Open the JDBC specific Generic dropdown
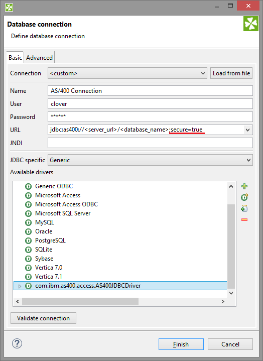This screenshot has width=263, height=361. [150, 160]
